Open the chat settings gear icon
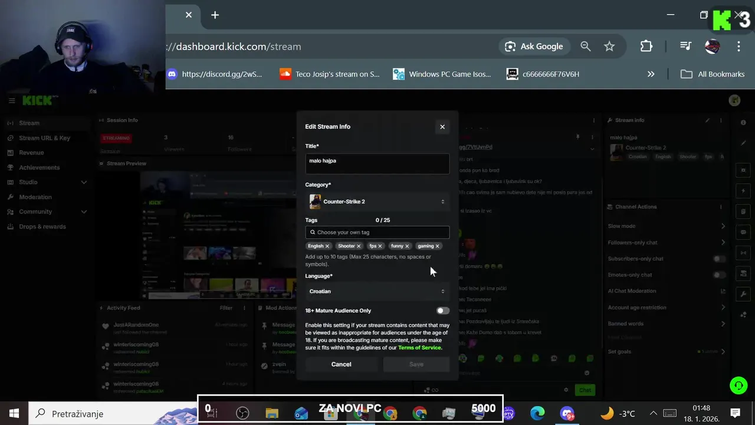This screenshot has width=755, height=425. click(566, 390)
